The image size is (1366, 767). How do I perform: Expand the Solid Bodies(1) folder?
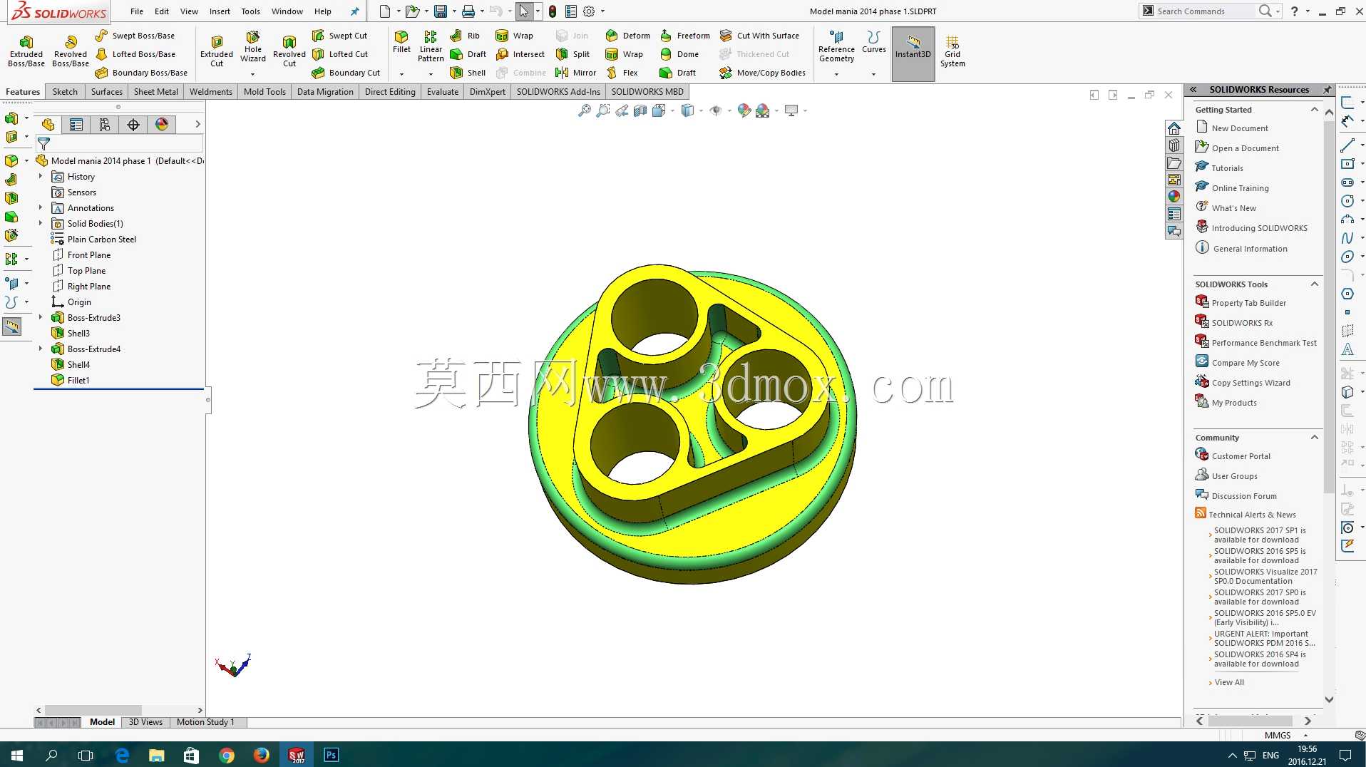[x=41, y=223]
